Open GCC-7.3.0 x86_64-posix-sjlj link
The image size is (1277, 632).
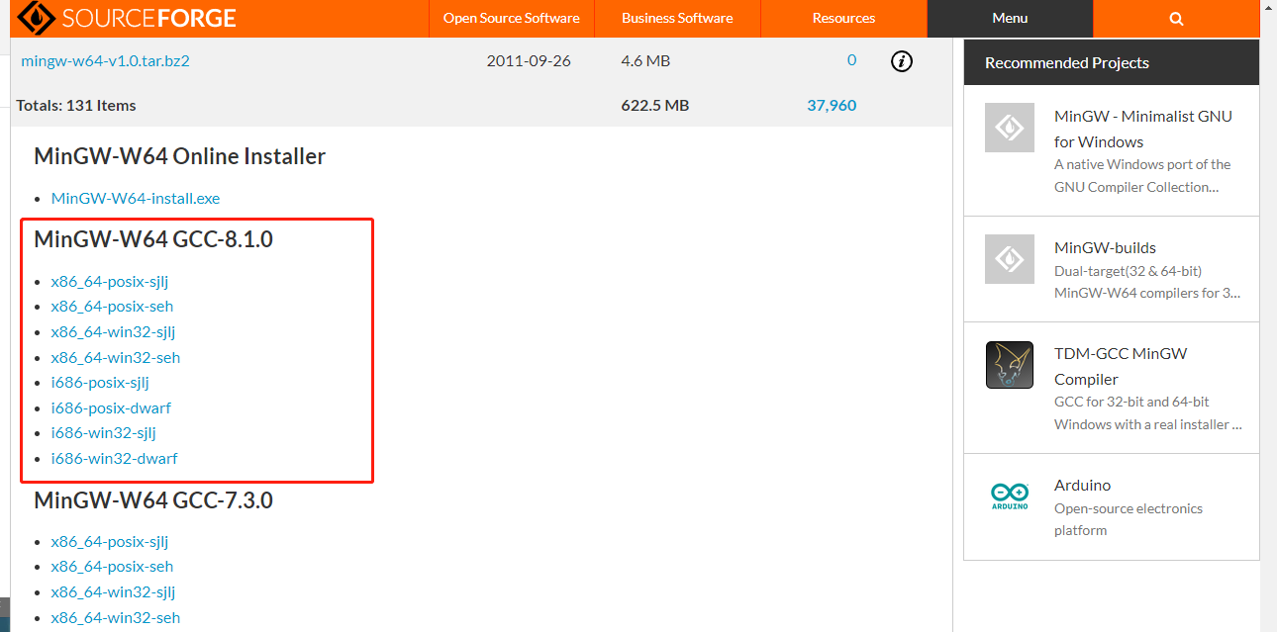point(110,541)
